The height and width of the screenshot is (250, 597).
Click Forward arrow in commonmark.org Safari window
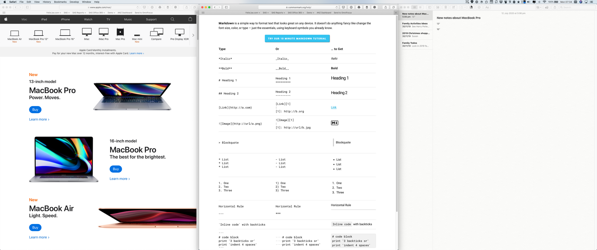(x=219, y=7)
